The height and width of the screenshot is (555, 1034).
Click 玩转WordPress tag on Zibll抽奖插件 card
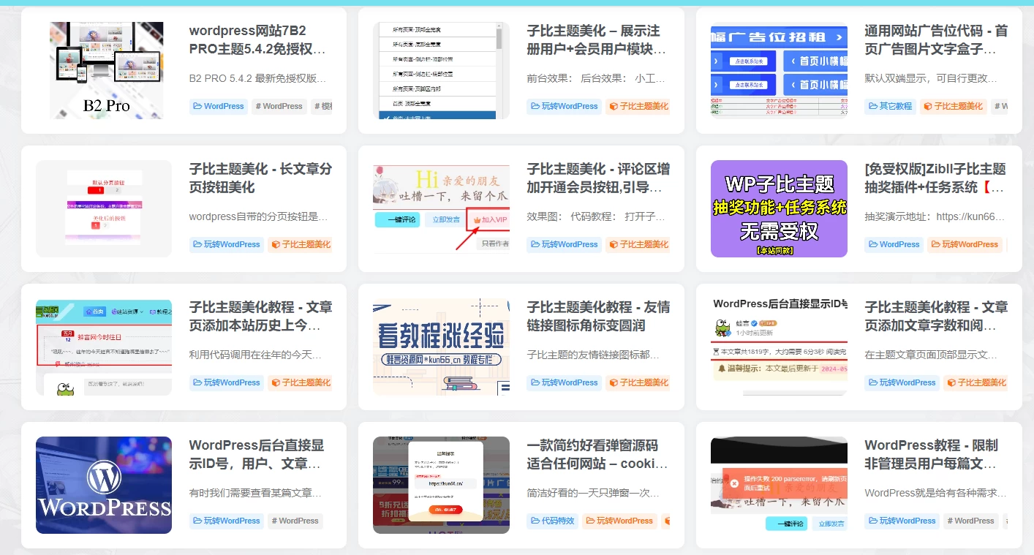[x=965, y=244]
